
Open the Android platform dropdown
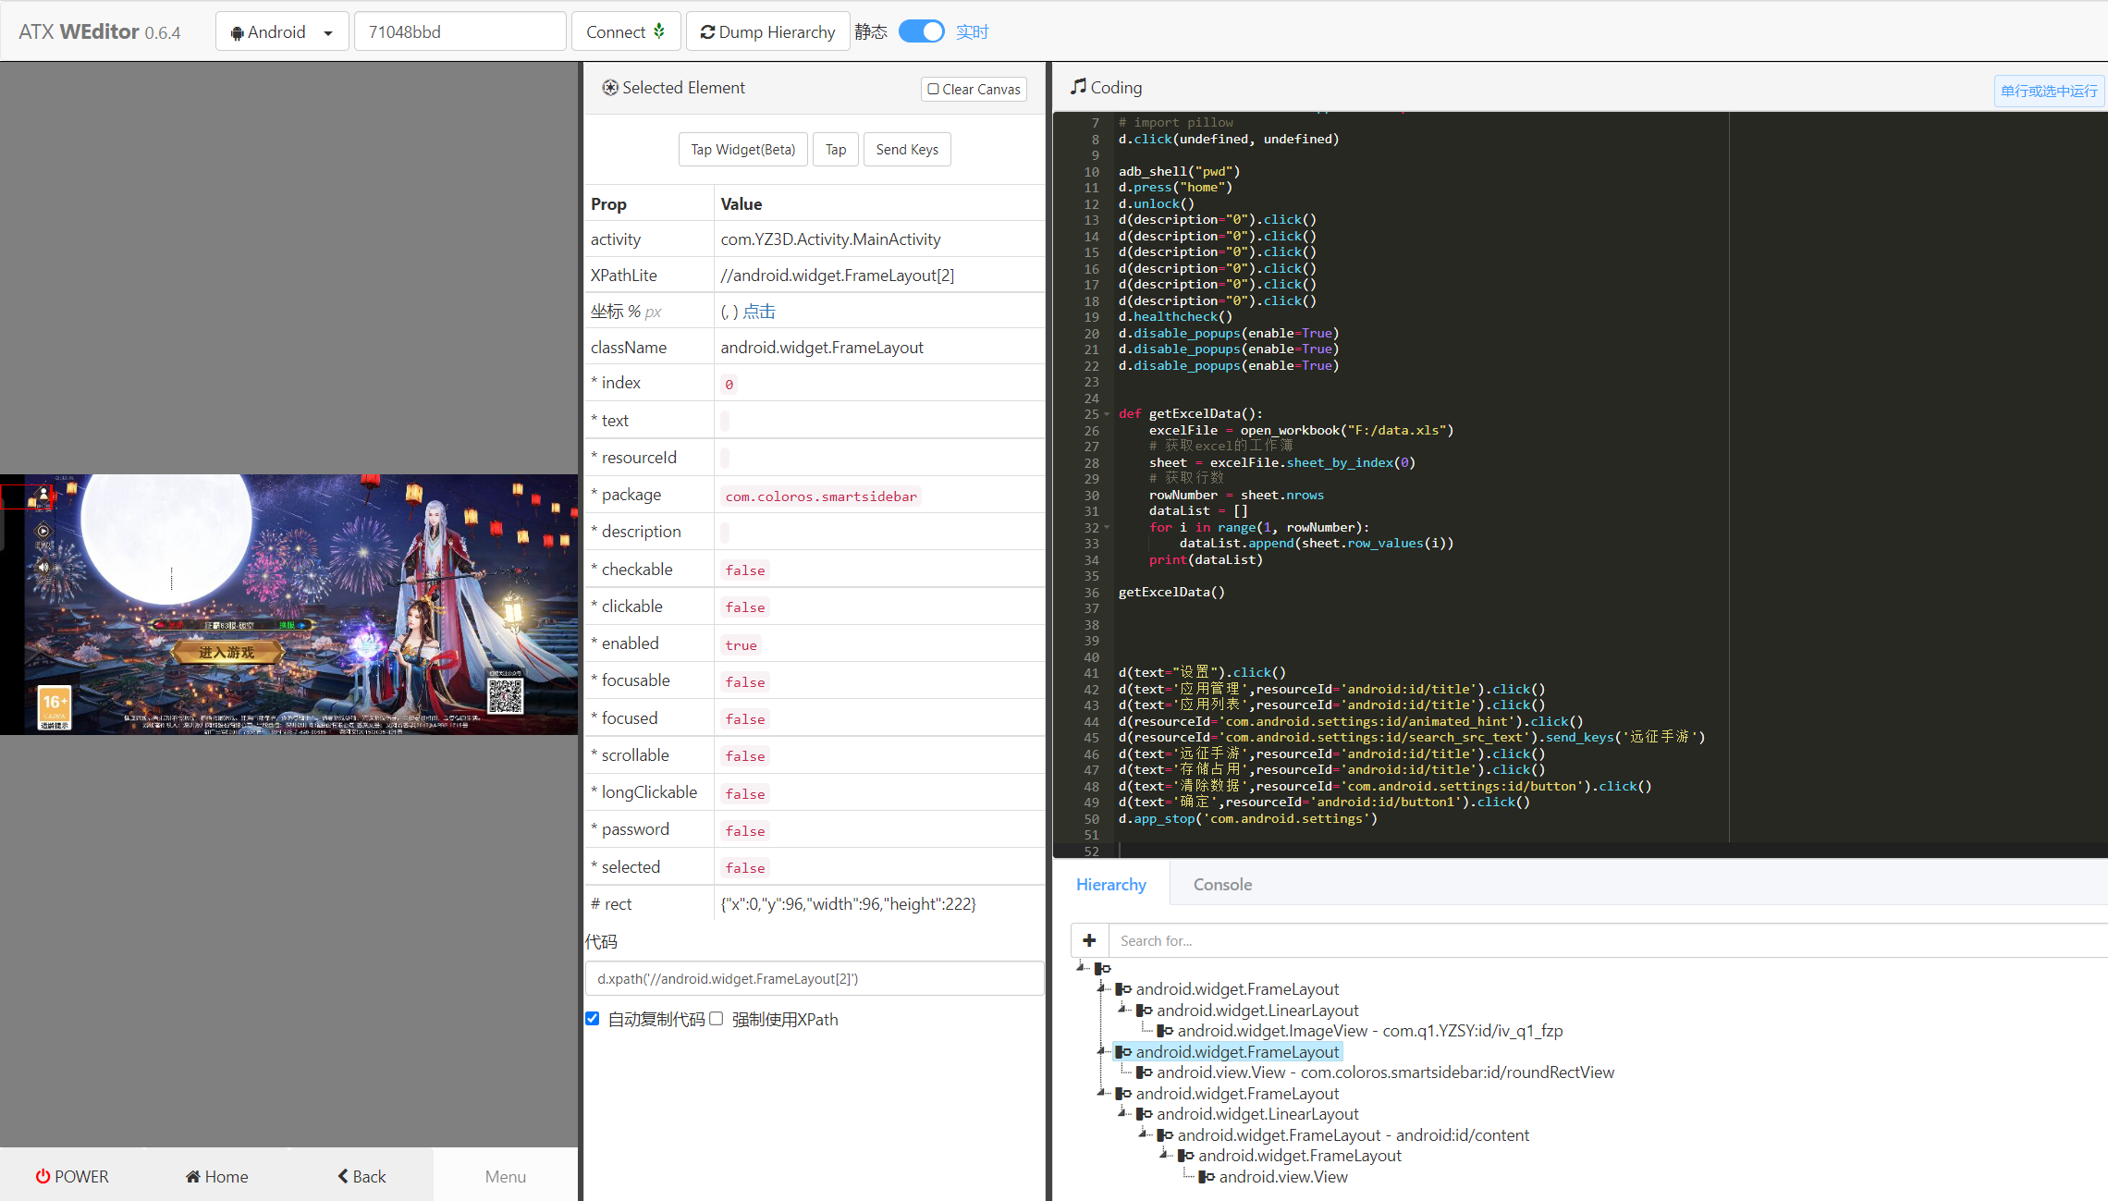(x=281, y=31)
